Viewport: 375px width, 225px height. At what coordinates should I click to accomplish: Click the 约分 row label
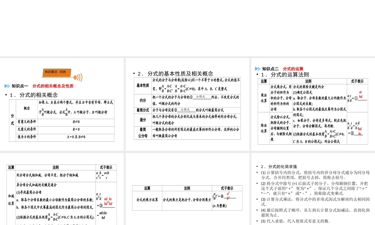tap(143, 100)
